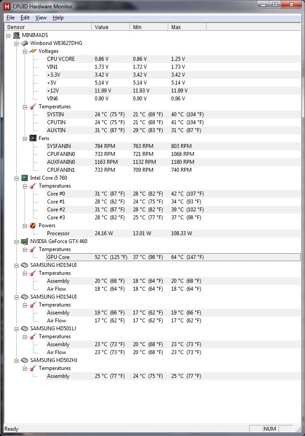Click the Value column header
305x436 pixels.
coord(111,27)
